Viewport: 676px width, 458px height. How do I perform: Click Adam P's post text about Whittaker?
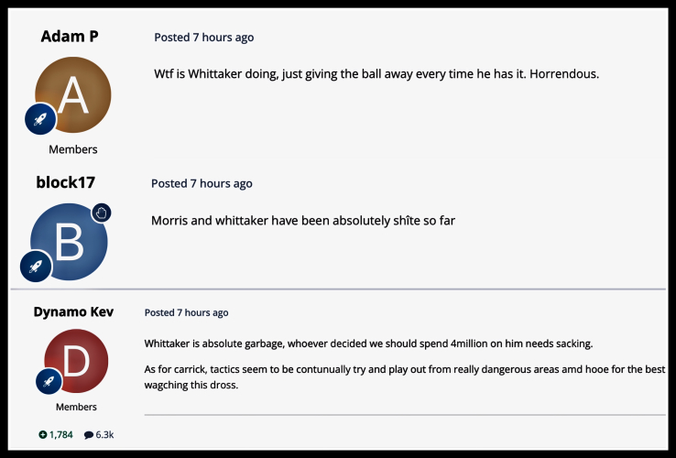376,73
